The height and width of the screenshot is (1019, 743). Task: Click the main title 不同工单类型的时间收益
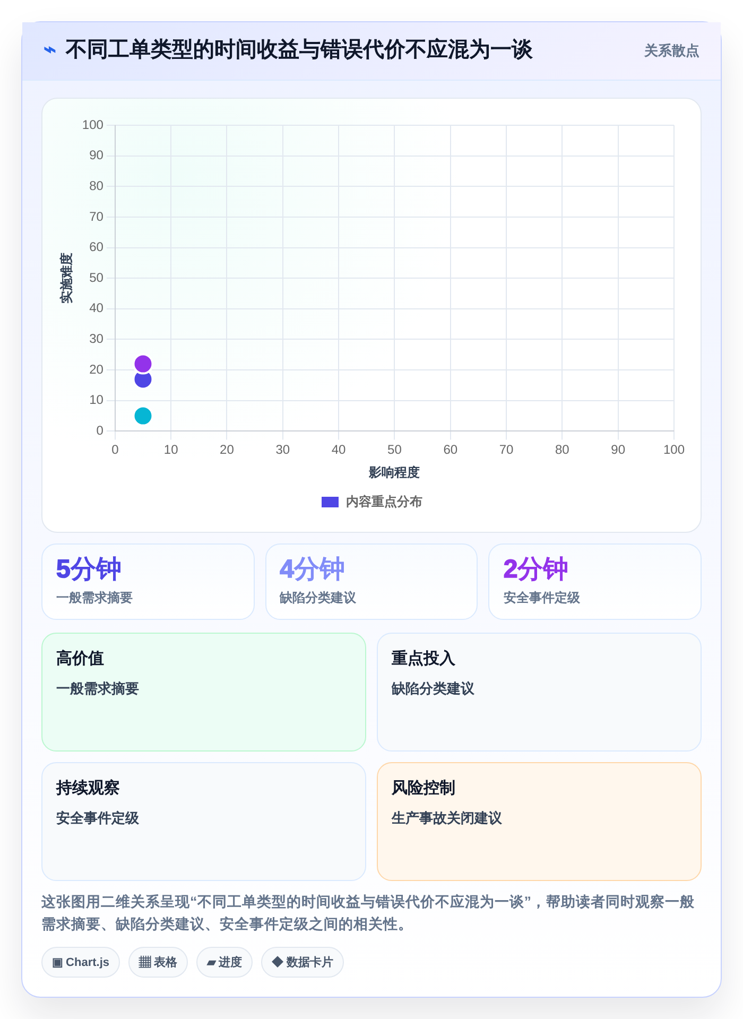pos(299,50)
